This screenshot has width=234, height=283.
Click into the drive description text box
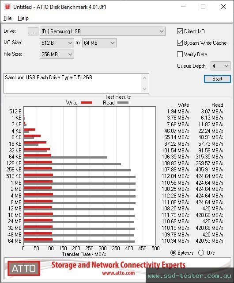coord(73,83)
